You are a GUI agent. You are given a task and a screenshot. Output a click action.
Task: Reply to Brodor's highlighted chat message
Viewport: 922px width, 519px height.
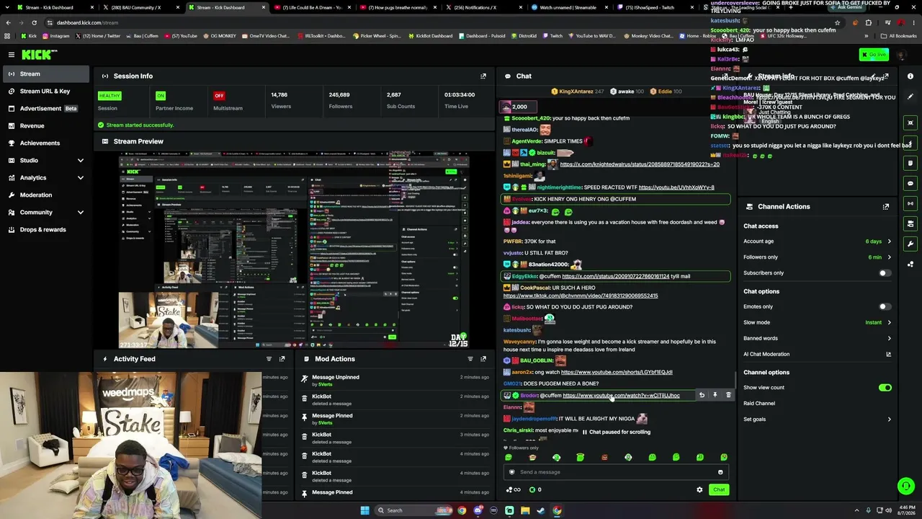tap(702, 395)
